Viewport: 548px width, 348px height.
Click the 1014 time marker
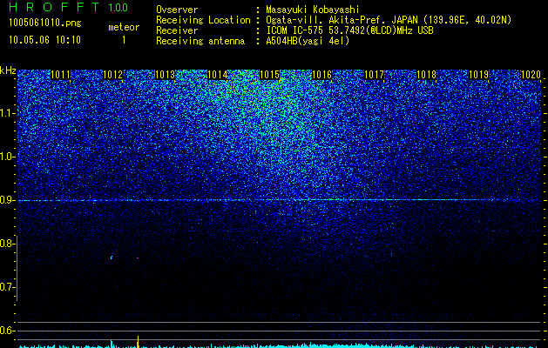coord(218,75)
